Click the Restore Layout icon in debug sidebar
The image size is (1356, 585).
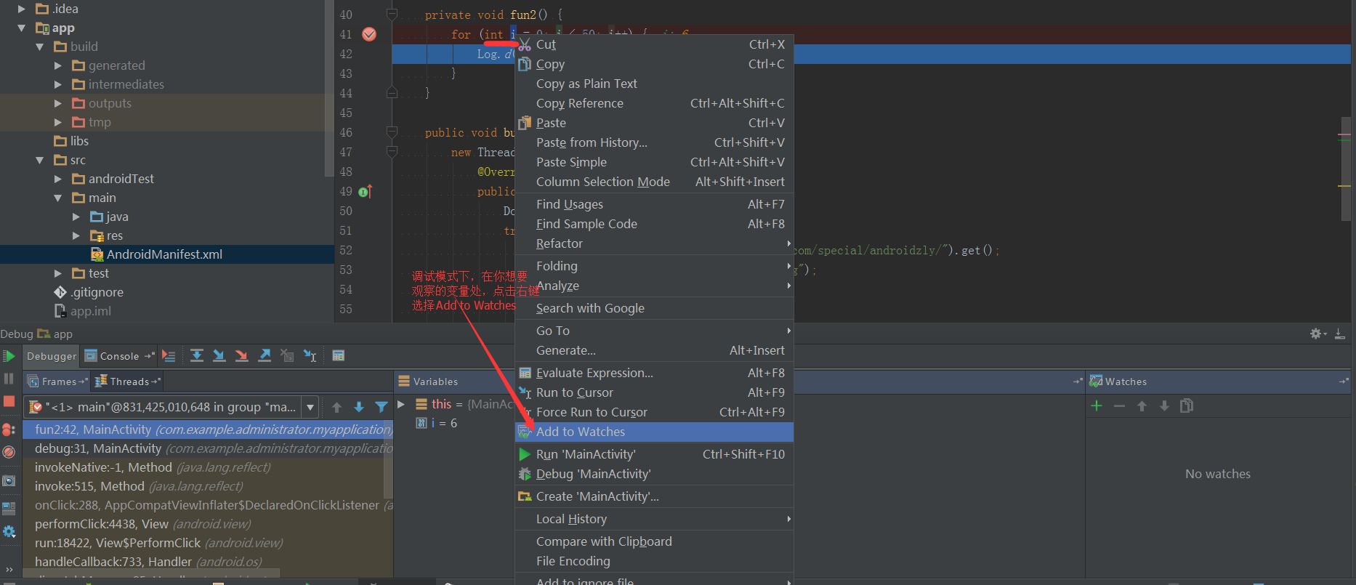click(9, 509)
